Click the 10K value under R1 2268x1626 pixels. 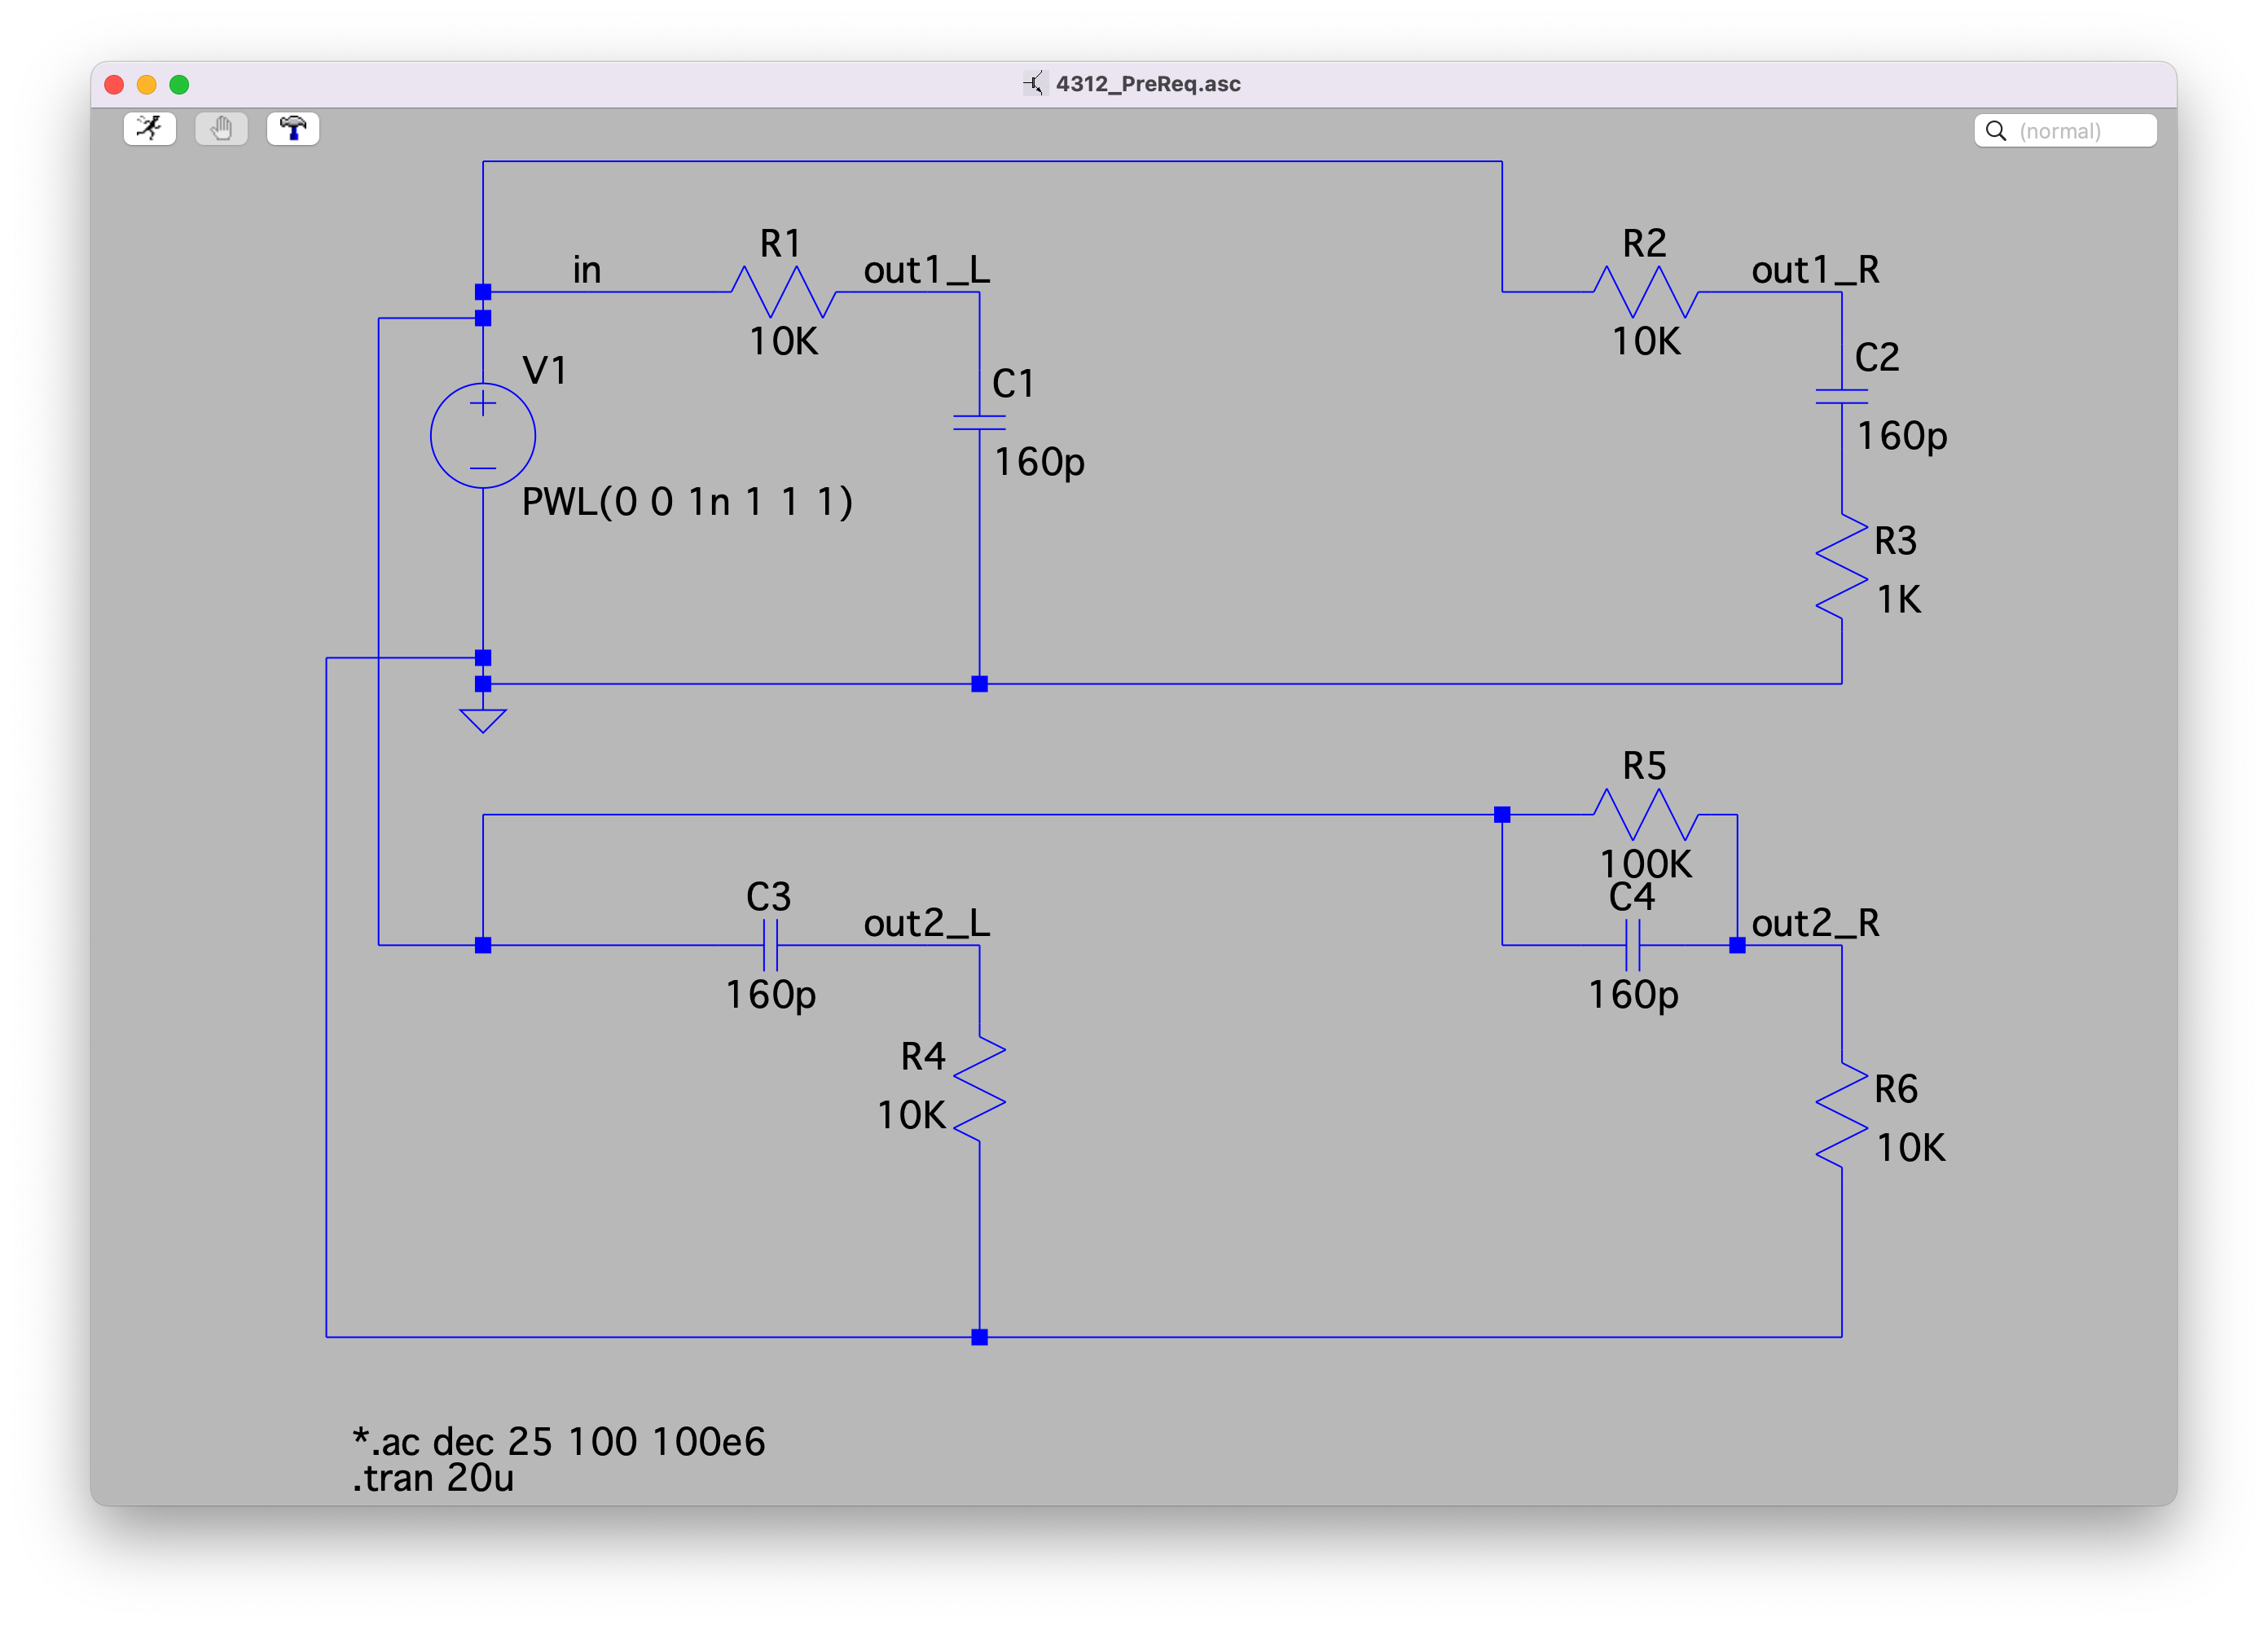click(784, 342)
